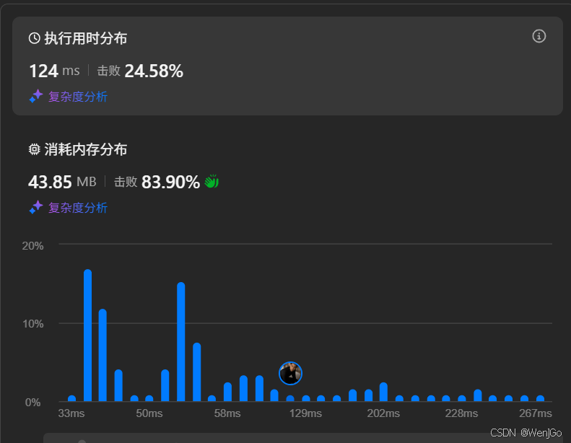
Task: Click the 228ms axis label
Action: (461, 413)
